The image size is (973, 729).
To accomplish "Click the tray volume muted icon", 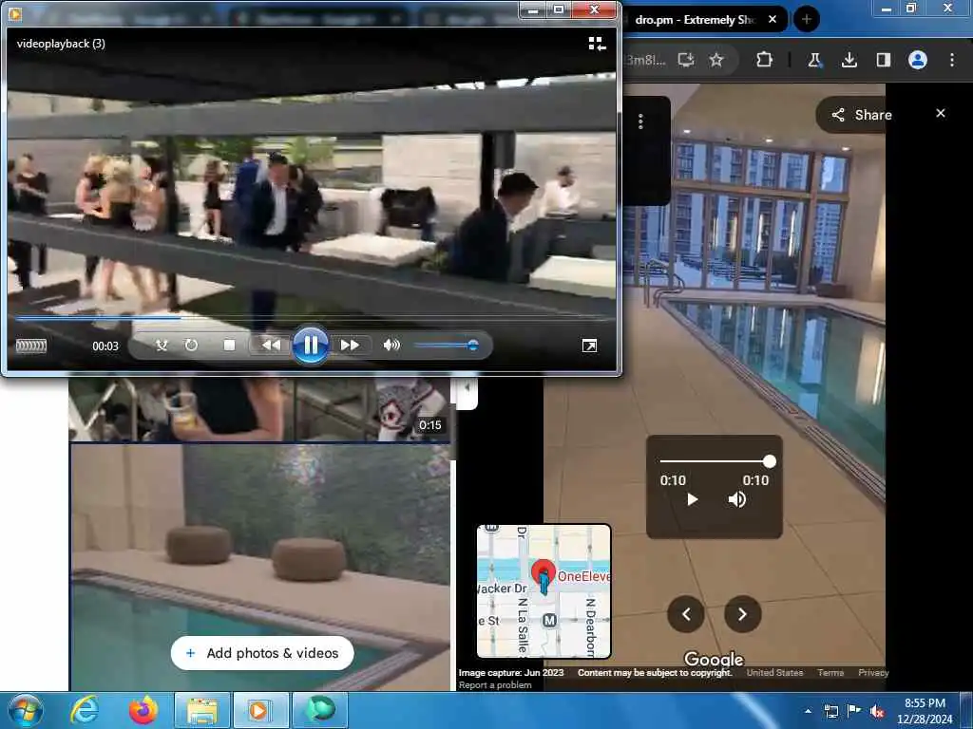I will pos(877,711).
